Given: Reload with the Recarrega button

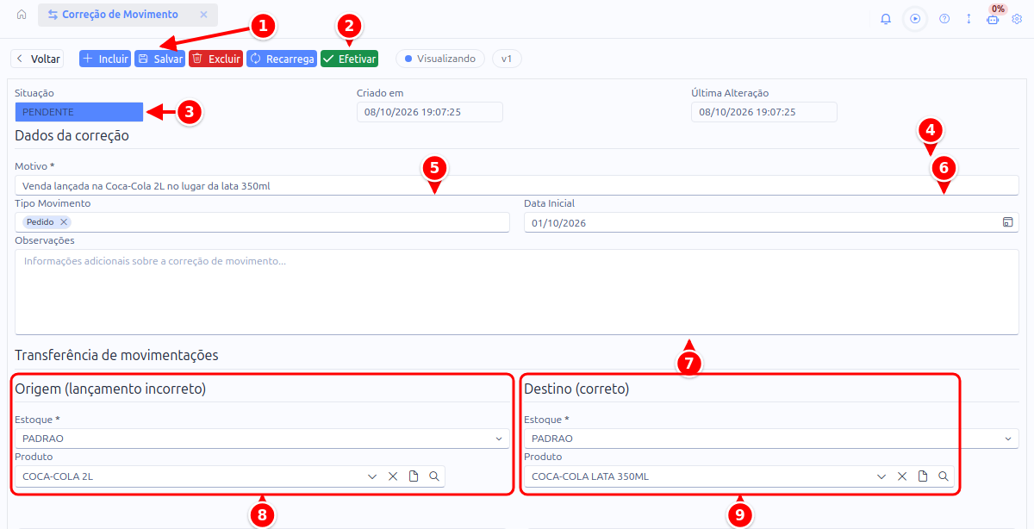Looking at the screenshot, I should (x=282, y=59).
